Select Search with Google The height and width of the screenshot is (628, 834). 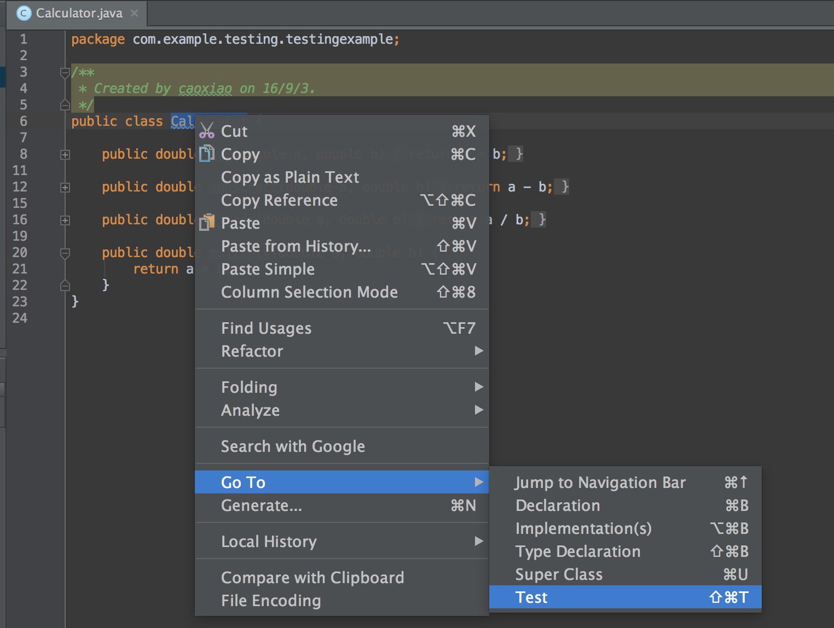click(341, 446)
